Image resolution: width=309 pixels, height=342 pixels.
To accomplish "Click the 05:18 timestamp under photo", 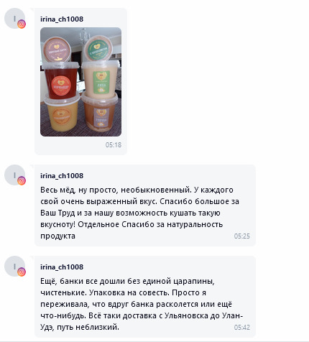I will pyautogui.click(x=114, y=145).
